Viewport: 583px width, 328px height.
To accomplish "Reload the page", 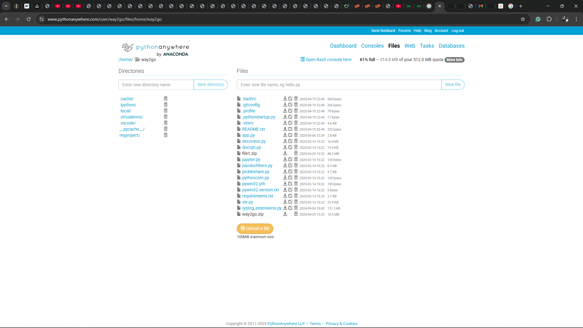I will click(x=29, y=19).
